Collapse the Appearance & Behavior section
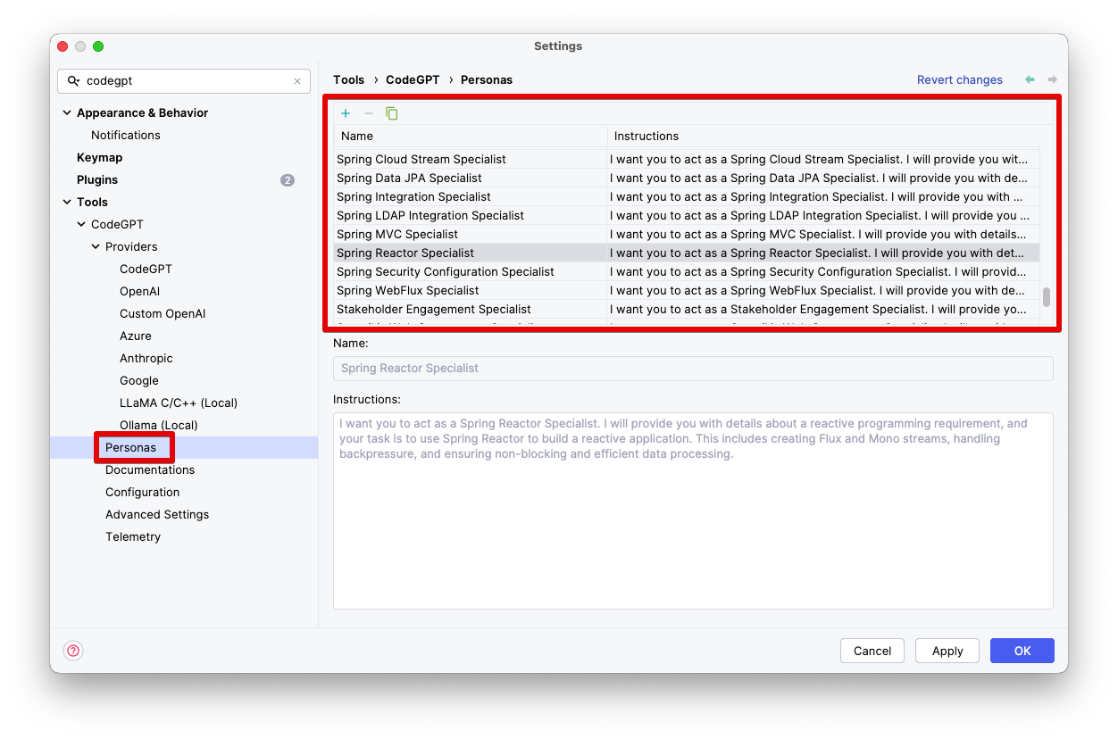Viewport: 1118px width, 739px height. click(67, 113)
